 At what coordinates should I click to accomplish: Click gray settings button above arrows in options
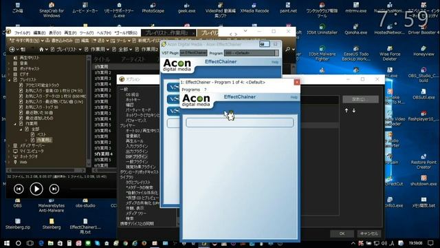click(x=360, y=99)
